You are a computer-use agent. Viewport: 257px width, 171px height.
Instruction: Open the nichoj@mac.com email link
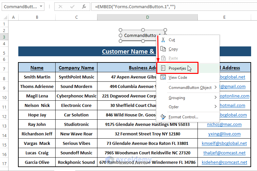click(224, 124)
